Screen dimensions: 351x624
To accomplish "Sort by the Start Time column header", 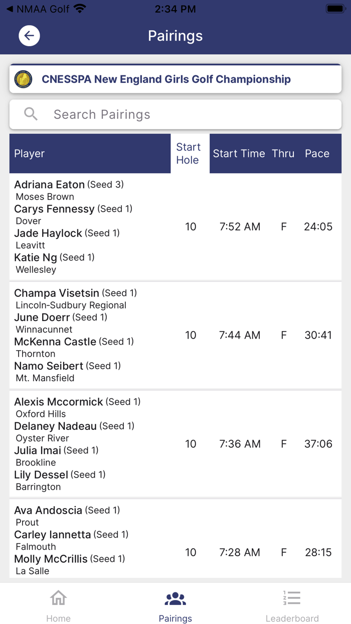I will 239,153.
